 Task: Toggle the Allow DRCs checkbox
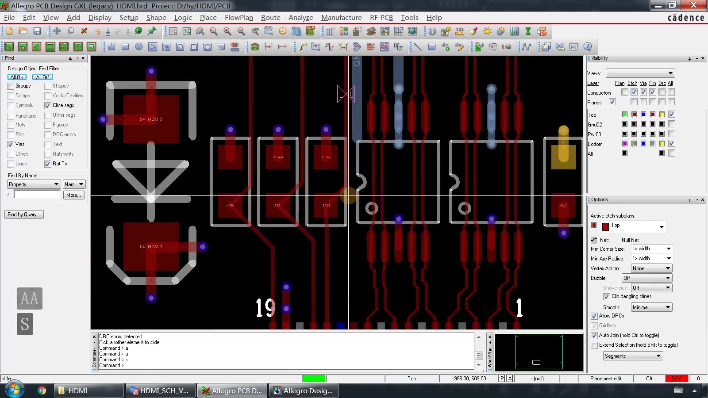pos(594,316)
